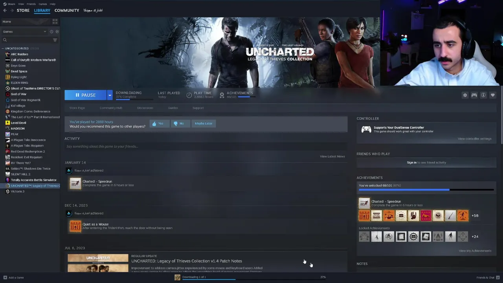Go forward with the right navigation arrow

[x=12, y=10]
